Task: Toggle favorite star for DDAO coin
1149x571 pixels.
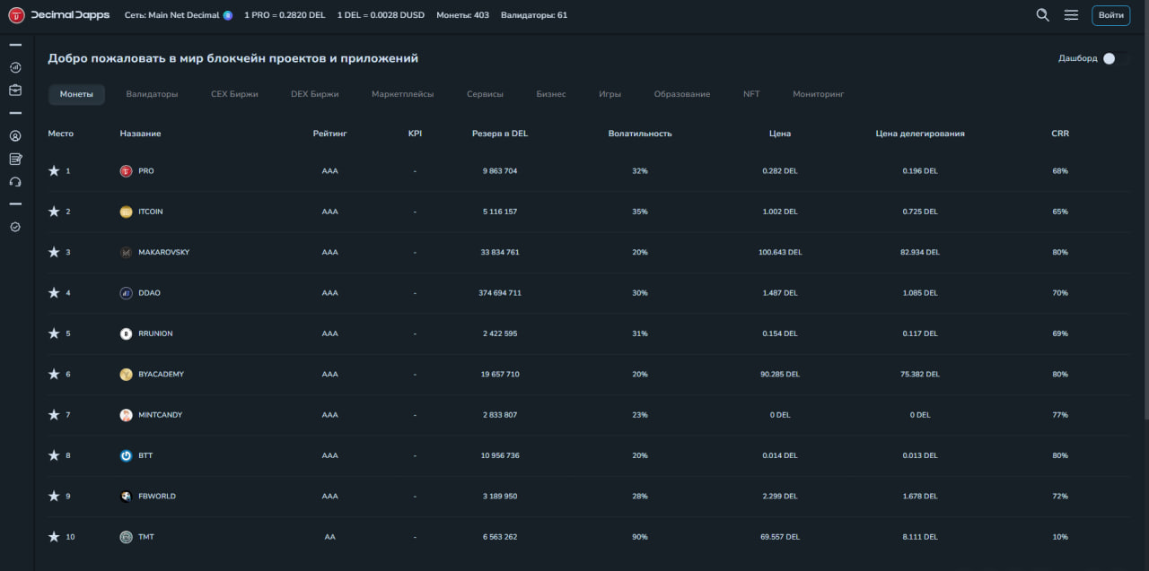Action: 54,293
